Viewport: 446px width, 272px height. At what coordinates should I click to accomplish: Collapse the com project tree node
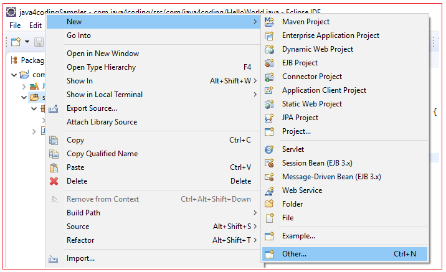click(x=14, y=75)
